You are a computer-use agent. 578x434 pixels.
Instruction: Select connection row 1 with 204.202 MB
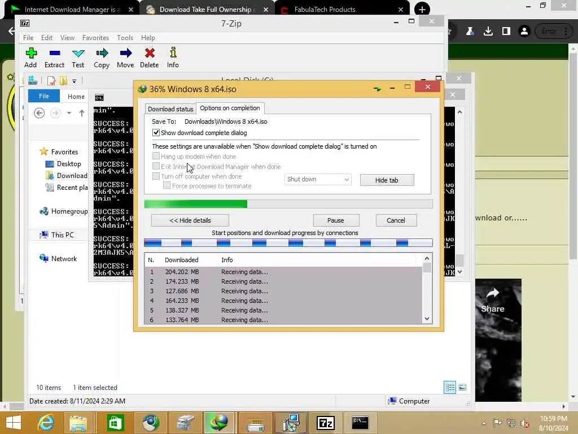pos(283,272)
